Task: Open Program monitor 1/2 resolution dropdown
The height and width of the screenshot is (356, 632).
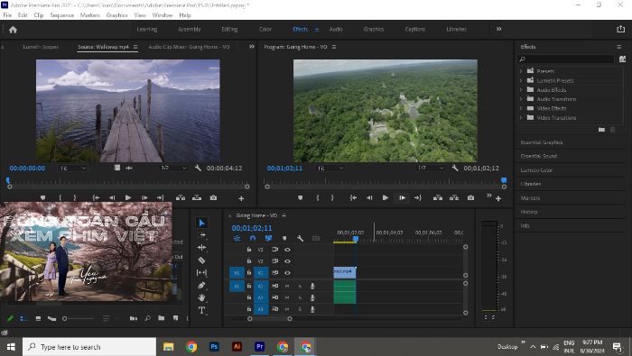Action: pyautogui.click(x=431, y=169)
